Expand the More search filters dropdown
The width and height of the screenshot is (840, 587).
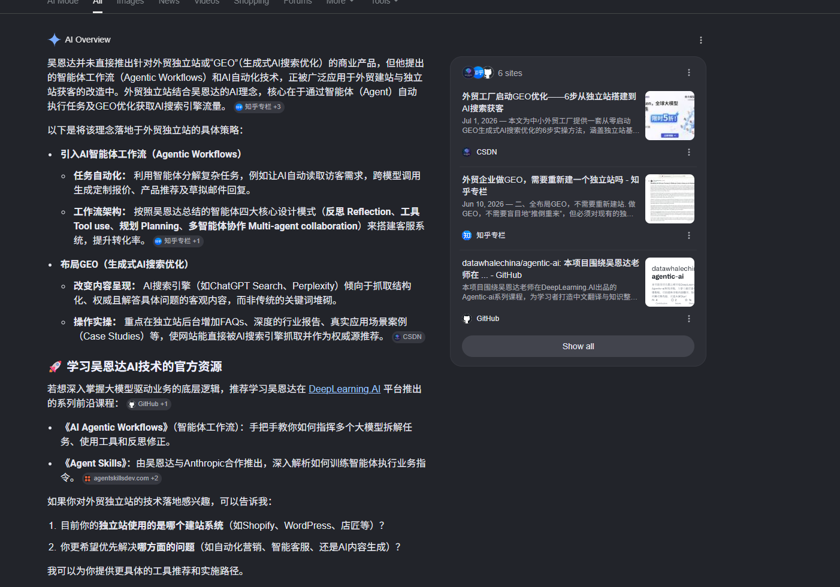pyautogui.click(x=340, y=2)
